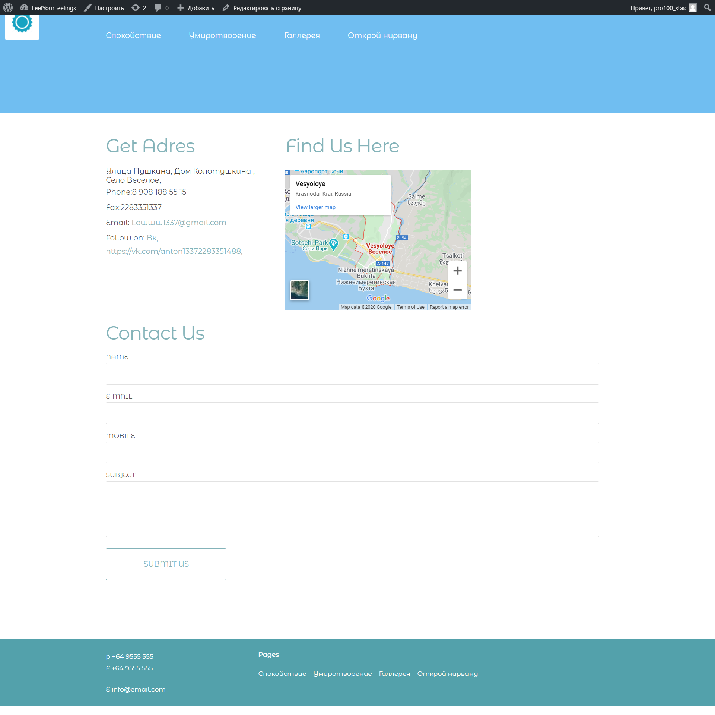The width and height of the screenshot is (715, 715).
Task: Open footer Галлерея page link
Action: click(x=394, y=674)
